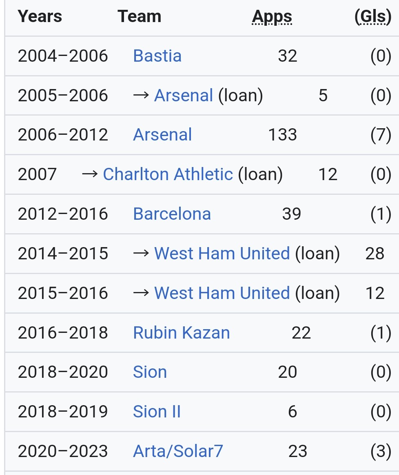Open the Bastia team link
399x475 pixels.
[157, 56]
